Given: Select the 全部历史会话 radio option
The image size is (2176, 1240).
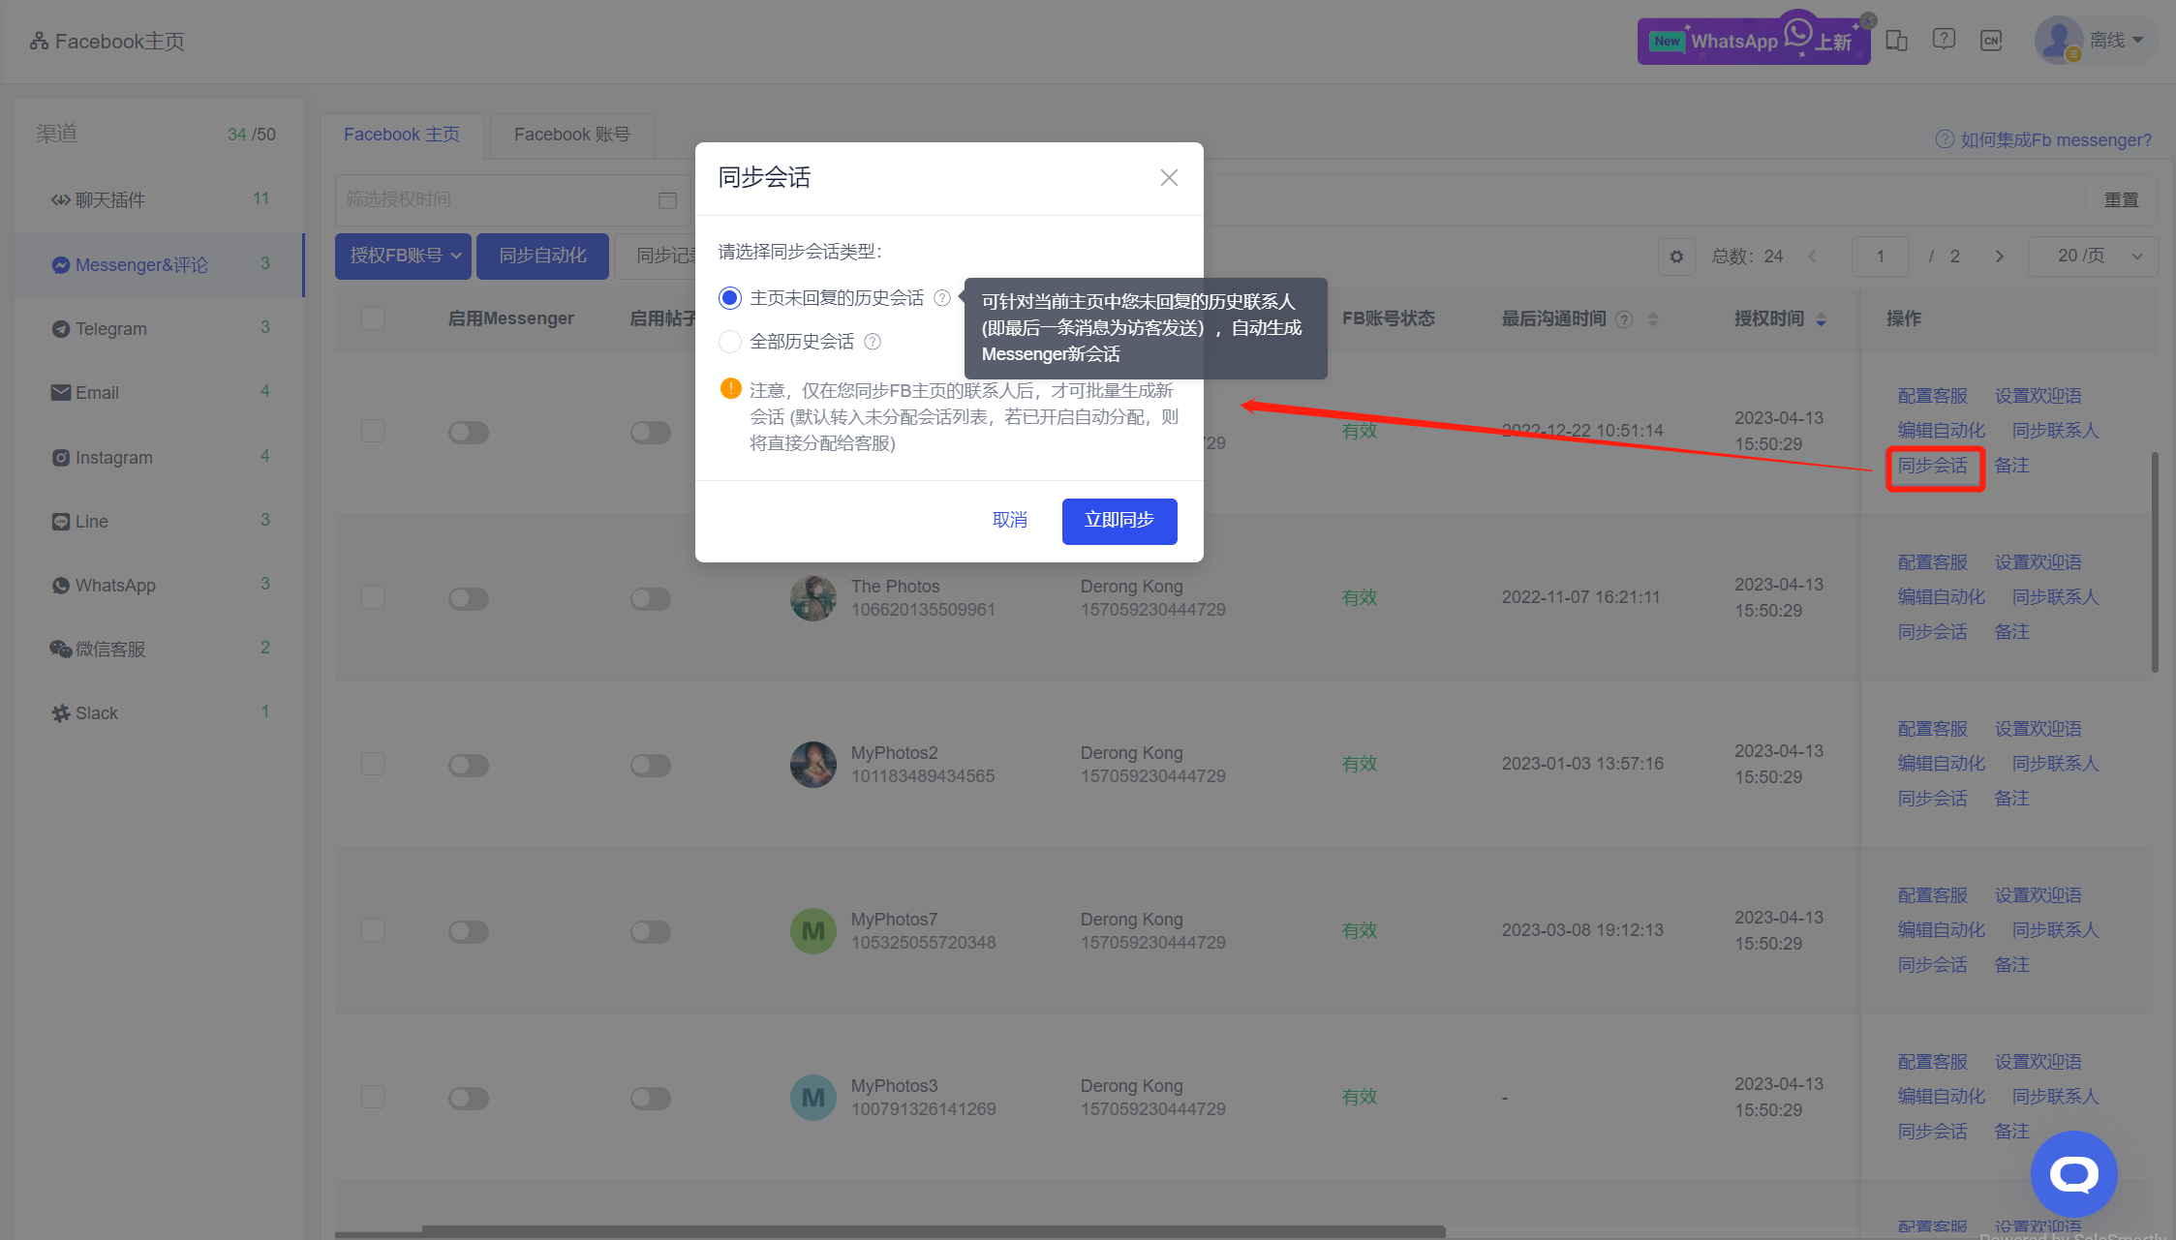Looking at the screenshot, I should [730, 342].
